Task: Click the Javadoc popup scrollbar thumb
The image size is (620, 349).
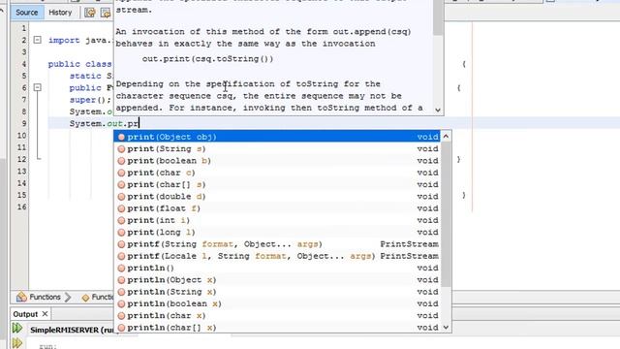Action: pyautogui.click(x=438, y=17)
